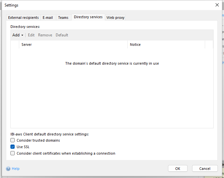Open the Help link text

(x=16, y=169)
